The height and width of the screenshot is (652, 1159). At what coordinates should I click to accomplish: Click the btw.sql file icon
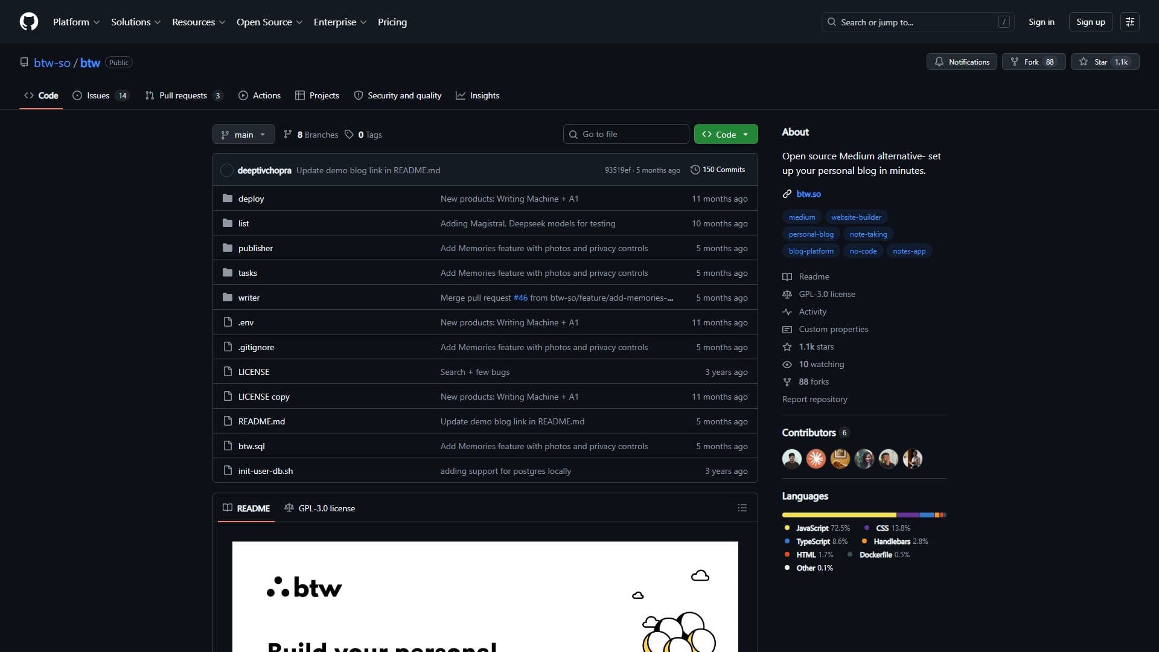click(228, 446)
